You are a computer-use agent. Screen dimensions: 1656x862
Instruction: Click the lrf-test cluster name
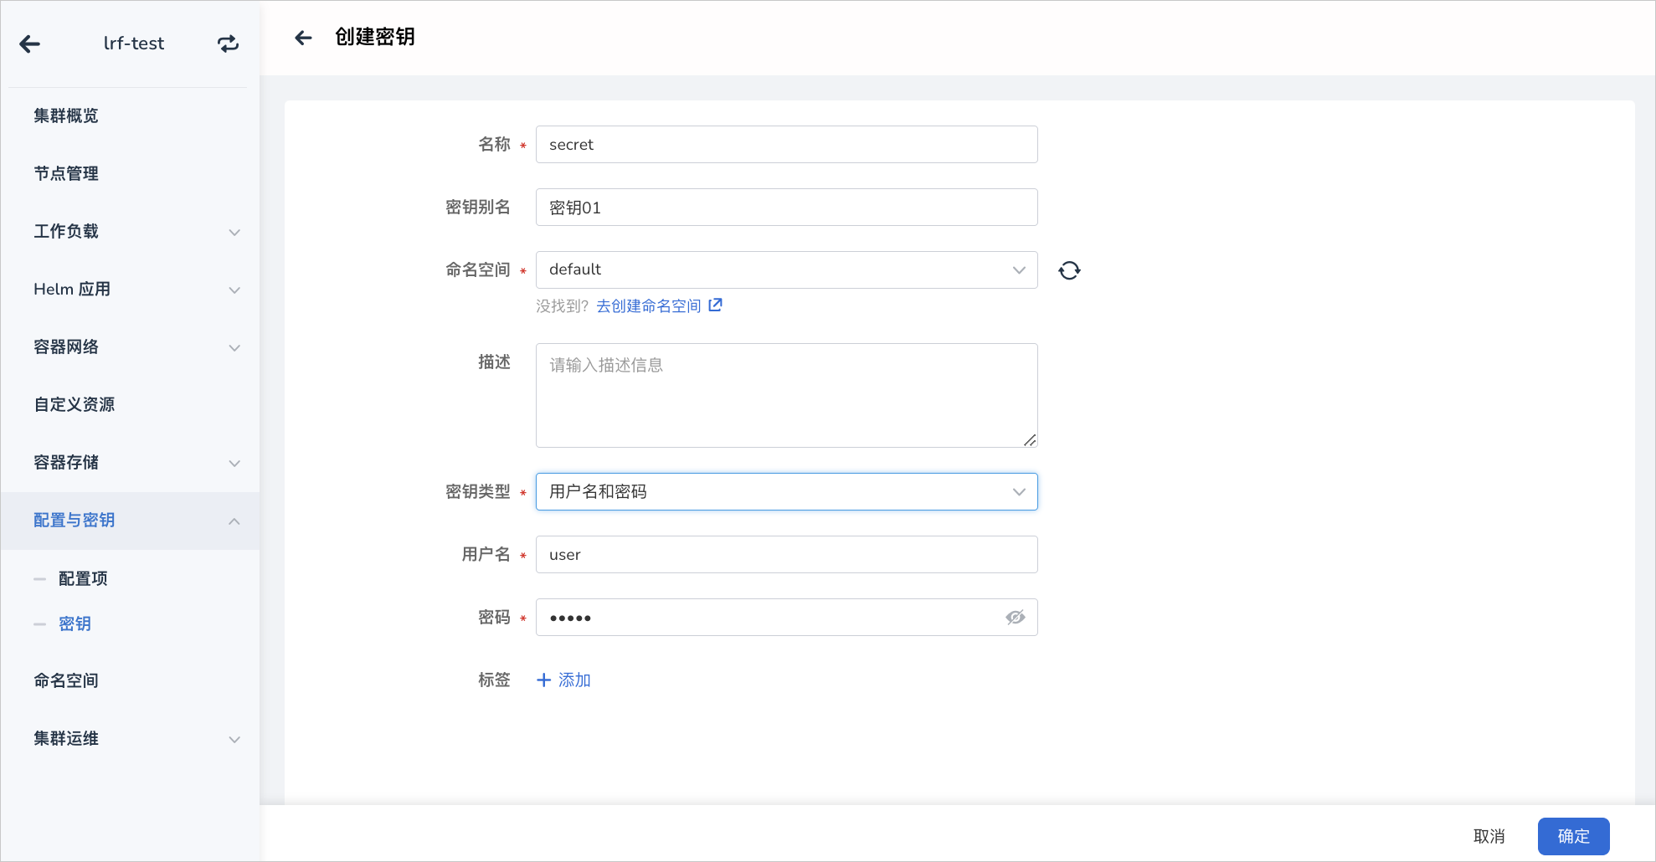point(134,44)
